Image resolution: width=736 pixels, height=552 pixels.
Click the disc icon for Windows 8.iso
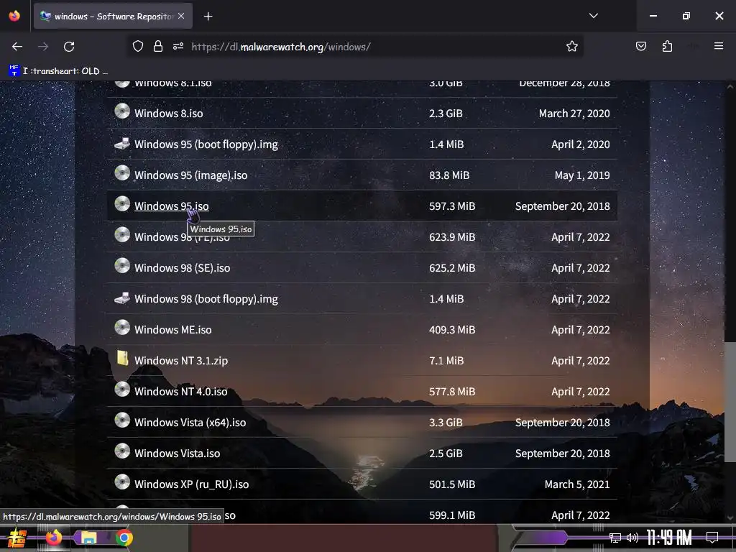[122, 111]
